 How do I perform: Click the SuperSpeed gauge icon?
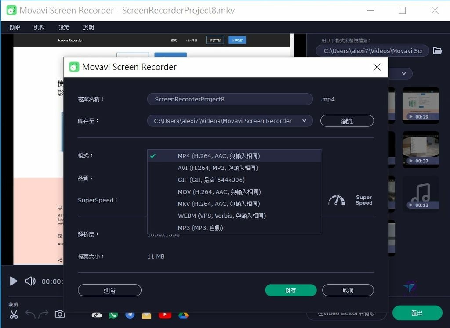click(x=337, y=200)
